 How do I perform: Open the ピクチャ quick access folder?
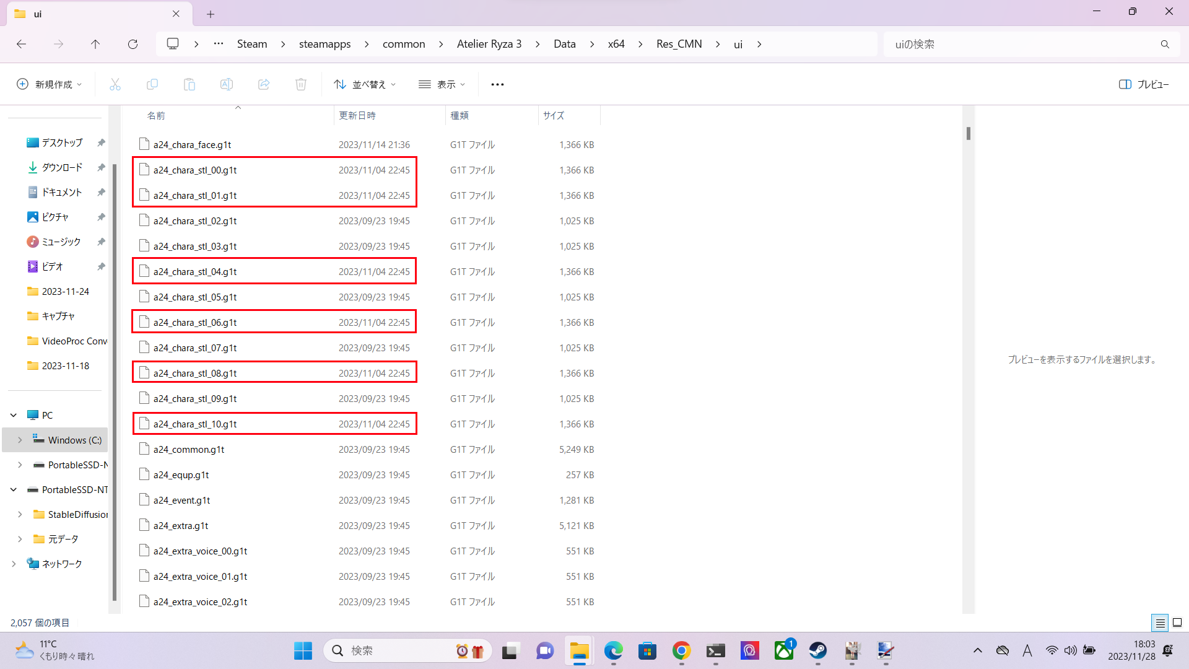55,217
